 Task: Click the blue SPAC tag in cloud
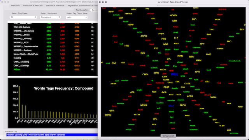(x=171, y=106)
